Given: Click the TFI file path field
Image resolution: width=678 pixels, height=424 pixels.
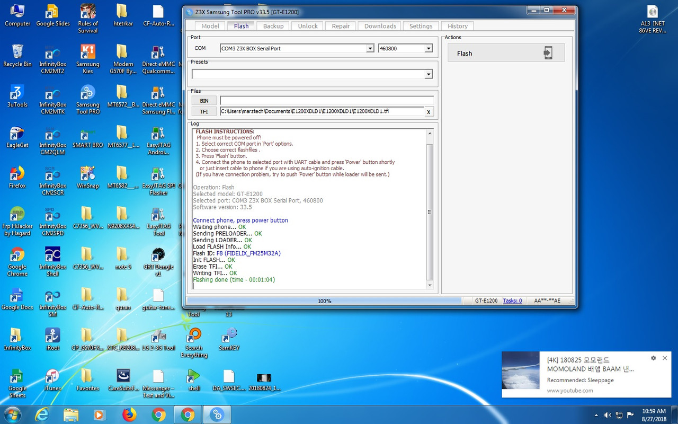Looking at the screenshot, I should tap(322, 111).
